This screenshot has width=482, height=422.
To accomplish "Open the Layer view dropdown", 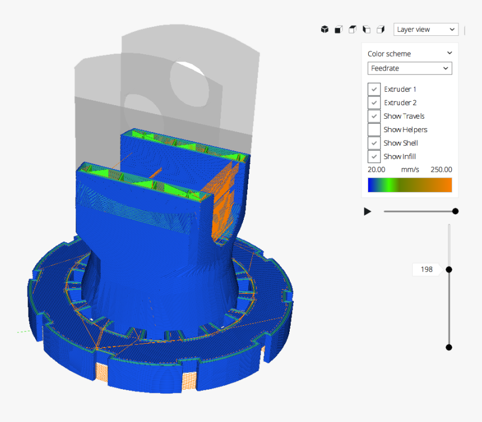I will click(426, 30).
